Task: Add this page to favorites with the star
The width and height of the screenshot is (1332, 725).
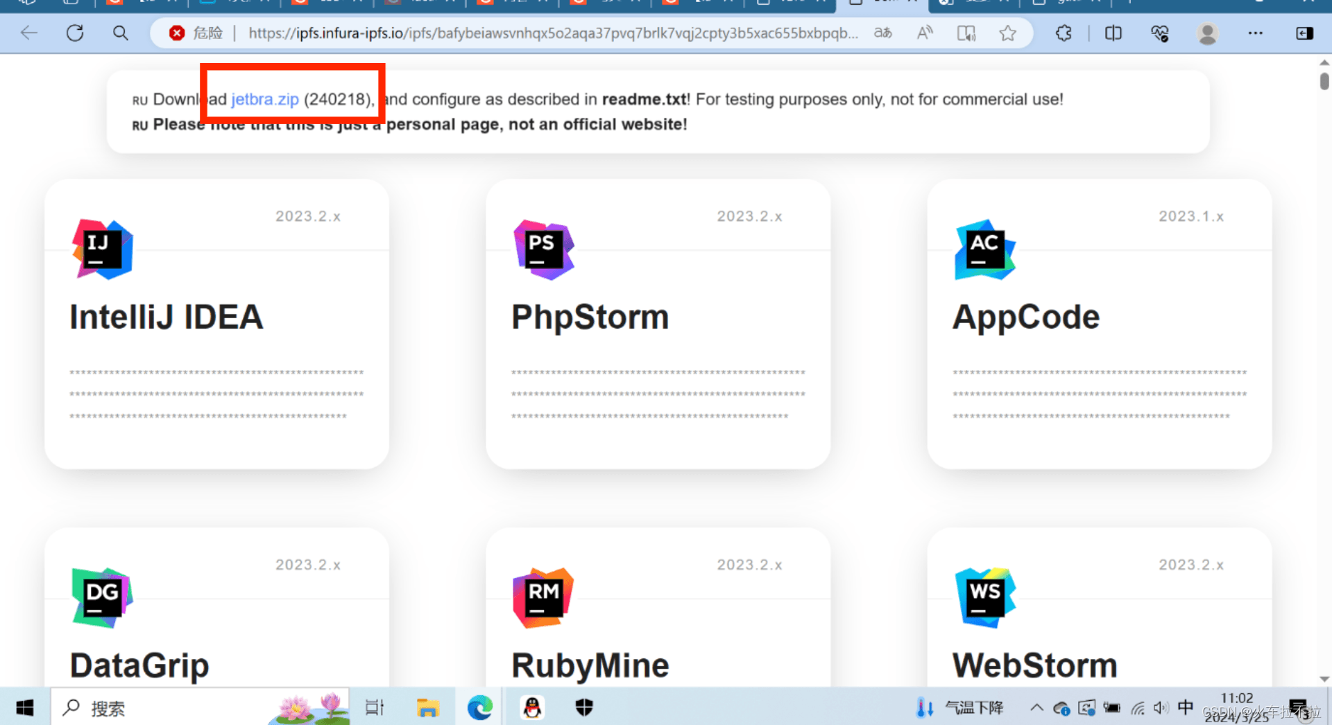Action: coord(1008,33)
